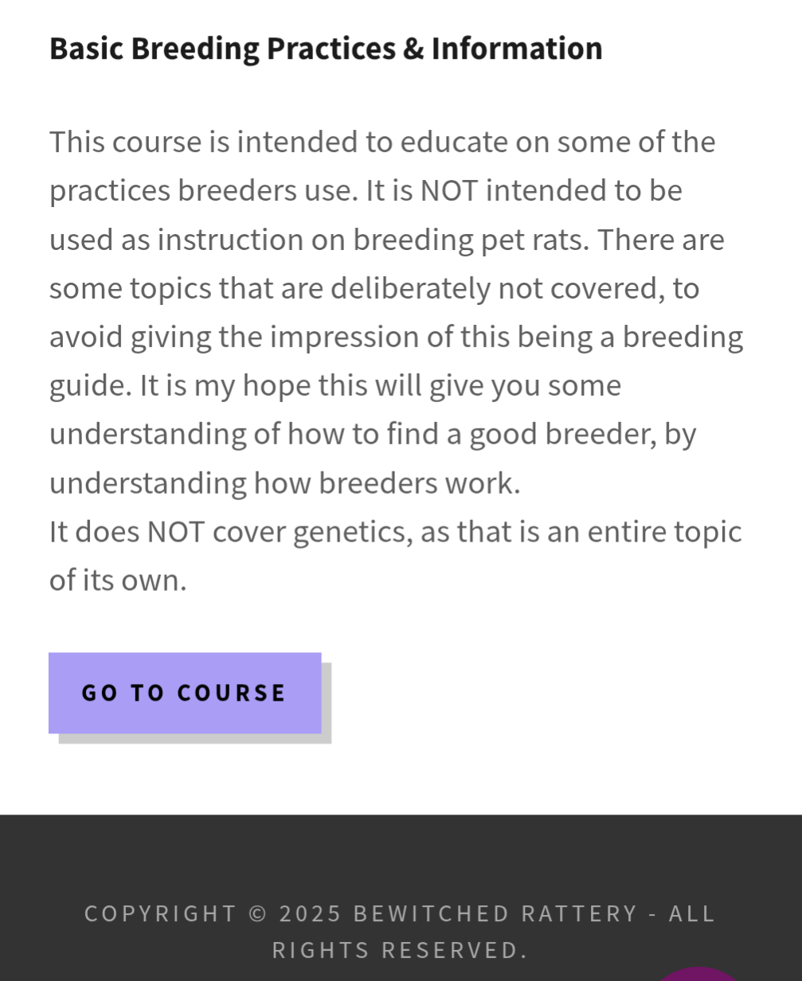Click the Basic Breeding Practices heading
Image resolution: width=802 pixels, height=981 pixels.
pos(326,49)
